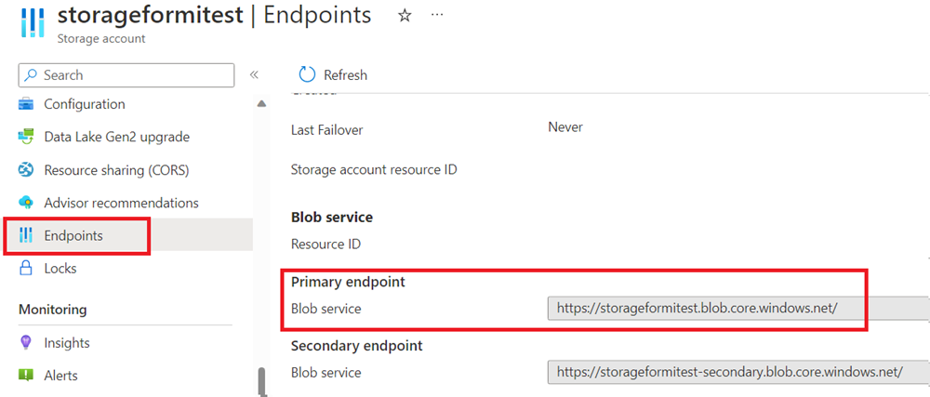Open Advisor recommendations page
The height and width of the screenshot is (397, 930).
tap(121, 203)
